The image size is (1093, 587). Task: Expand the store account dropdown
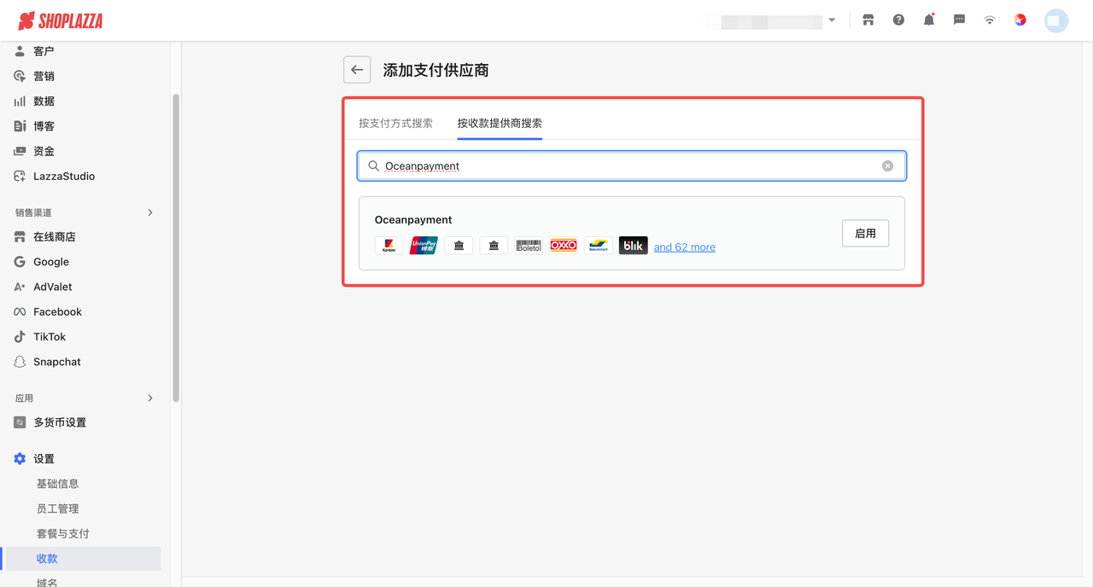tap(832, 20)
